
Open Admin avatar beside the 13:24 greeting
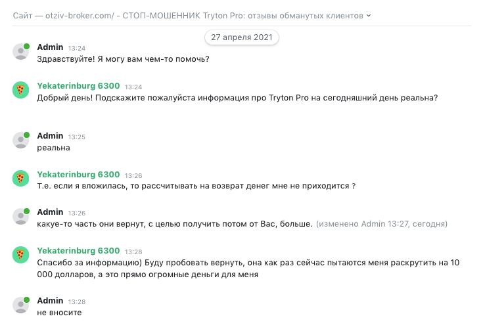[x=20, y=51]
